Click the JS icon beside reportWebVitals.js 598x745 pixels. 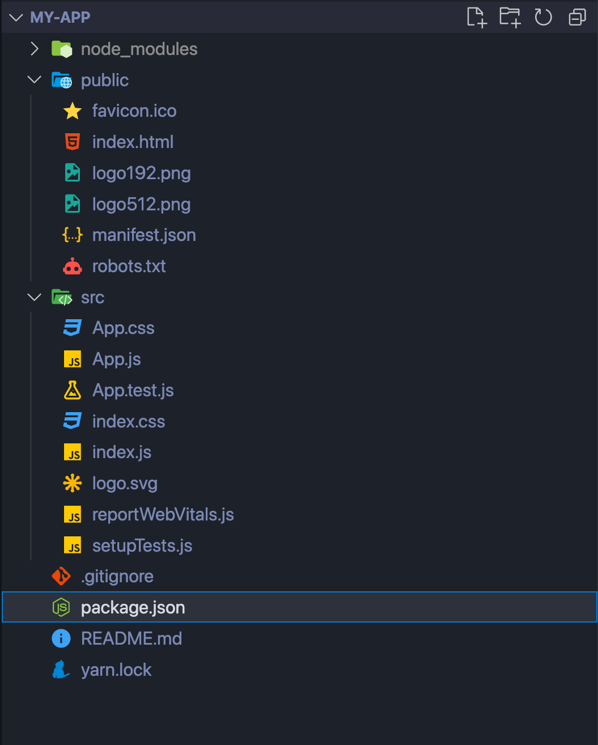pos(72,514)
